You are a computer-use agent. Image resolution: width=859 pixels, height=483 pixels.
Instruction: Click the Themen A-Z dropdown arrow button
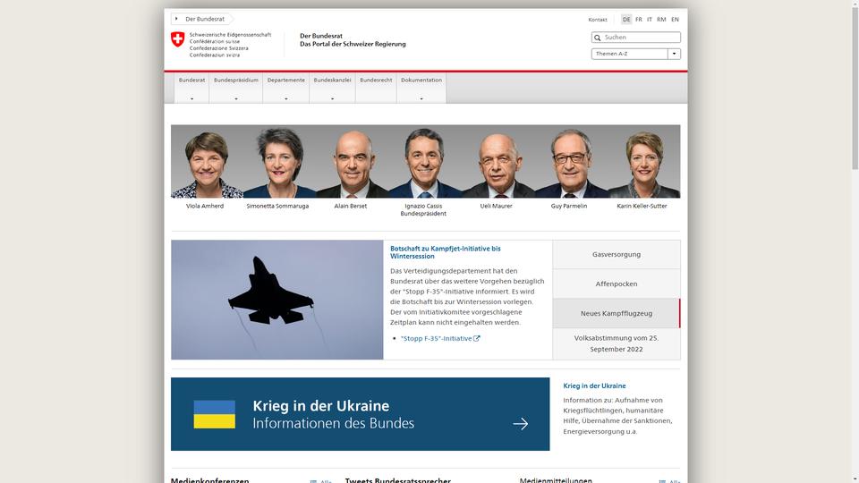675,54
